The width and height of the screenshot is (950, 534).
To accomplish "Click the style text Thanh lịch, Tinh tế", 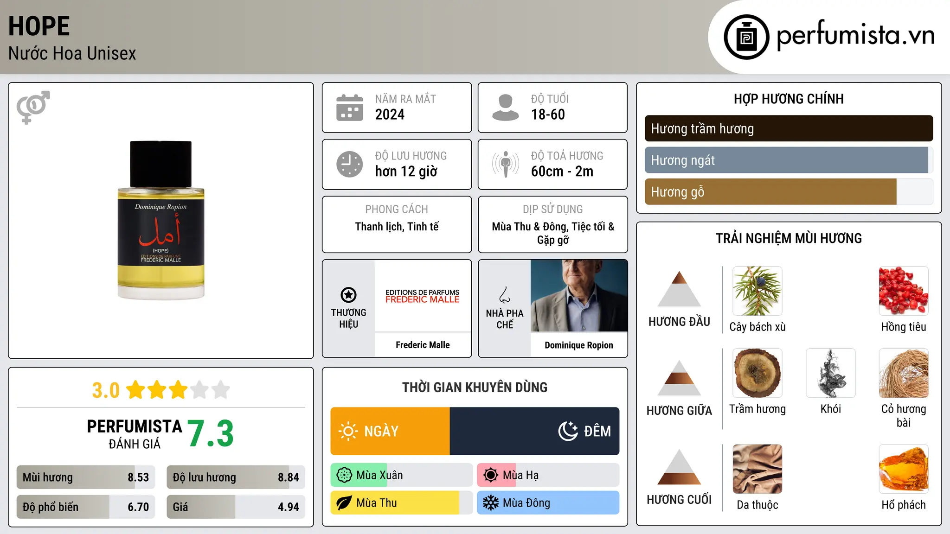I will (x=397, y=227).
